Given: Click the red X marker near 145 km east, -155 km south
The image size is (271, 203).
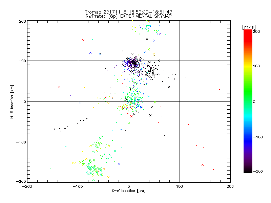Looking at the screenshot, I should coord(203,165).
